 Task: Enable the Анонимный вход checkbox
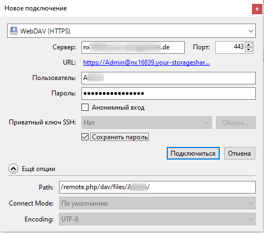pyautogui.click(x=85, y=107)
